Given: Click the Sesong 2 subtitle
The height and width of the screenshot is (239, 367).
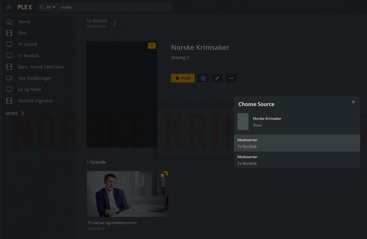Looking at the screenshot, I should pyautogui.click(x=180, y=57).
